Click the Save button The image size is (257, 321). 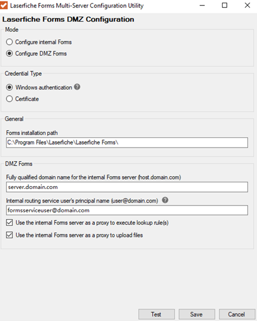(x=197, y=314)
